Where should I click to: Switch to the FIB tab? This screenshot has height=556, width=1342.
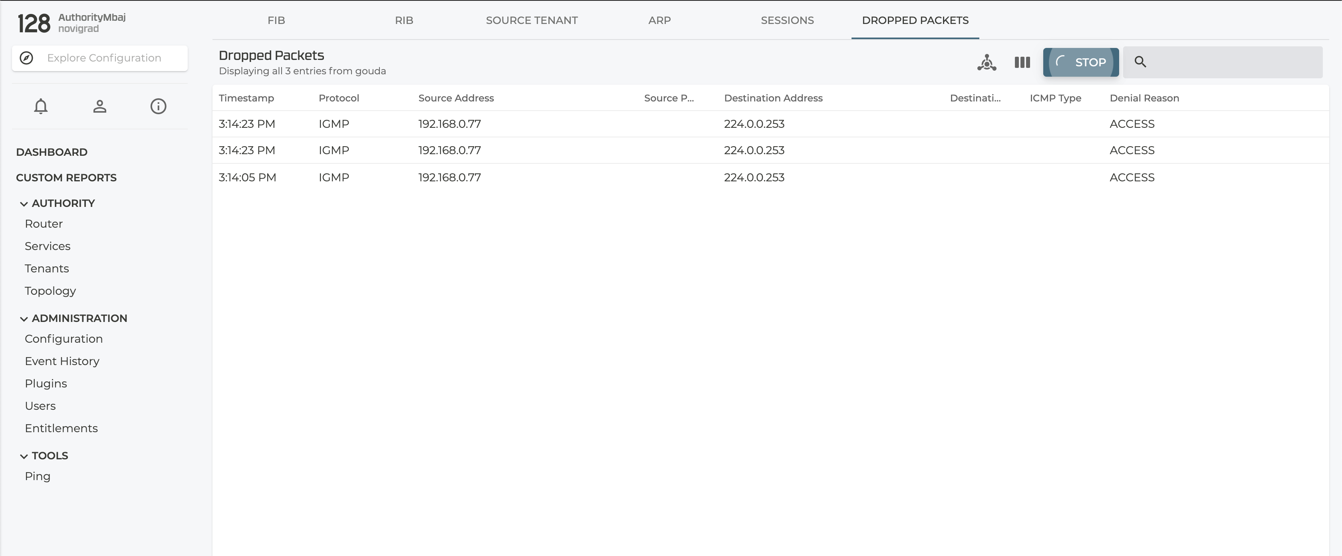(x=276, y=20)
